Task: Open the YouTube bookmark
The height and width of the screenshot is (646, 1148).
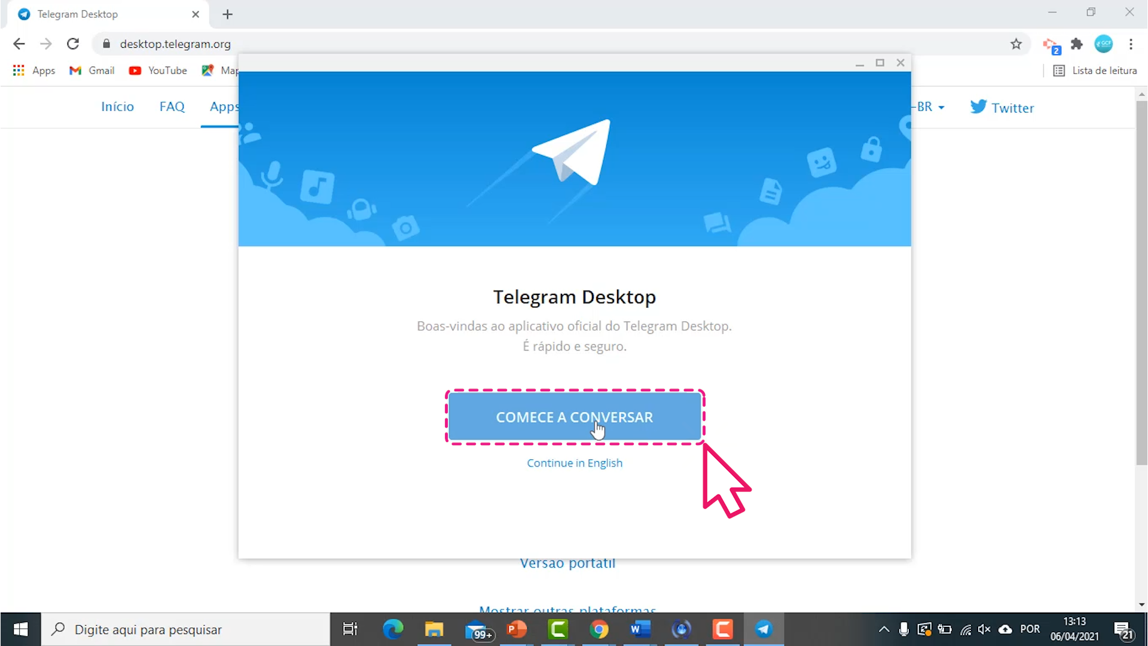Action: click(x=158, y=71)
